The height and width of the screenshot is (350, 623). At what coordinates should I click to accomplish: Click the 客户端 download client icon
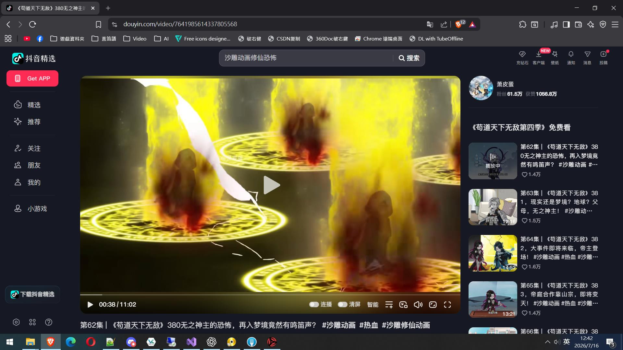coord(539,57)
